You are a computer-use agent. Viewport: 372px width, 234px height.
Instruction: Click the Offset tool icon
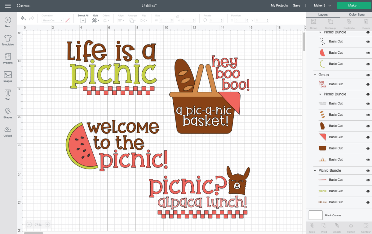pos(106,20)
